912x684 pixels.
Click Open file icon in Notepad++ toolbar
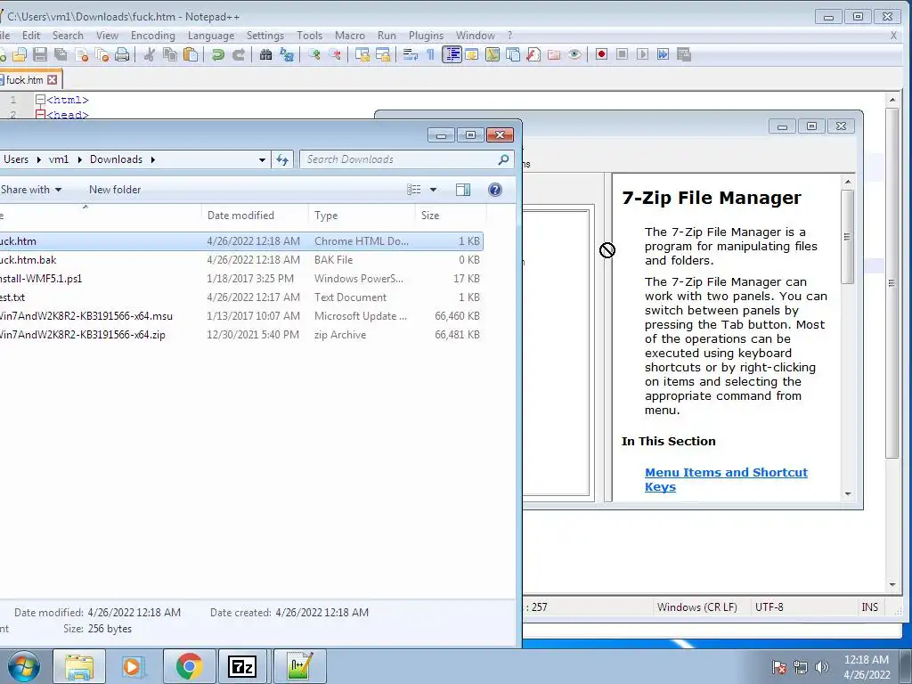20,54
